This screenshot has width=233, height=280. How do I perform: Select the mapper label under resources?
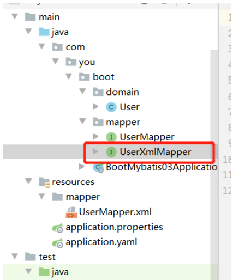click(83, 198)
